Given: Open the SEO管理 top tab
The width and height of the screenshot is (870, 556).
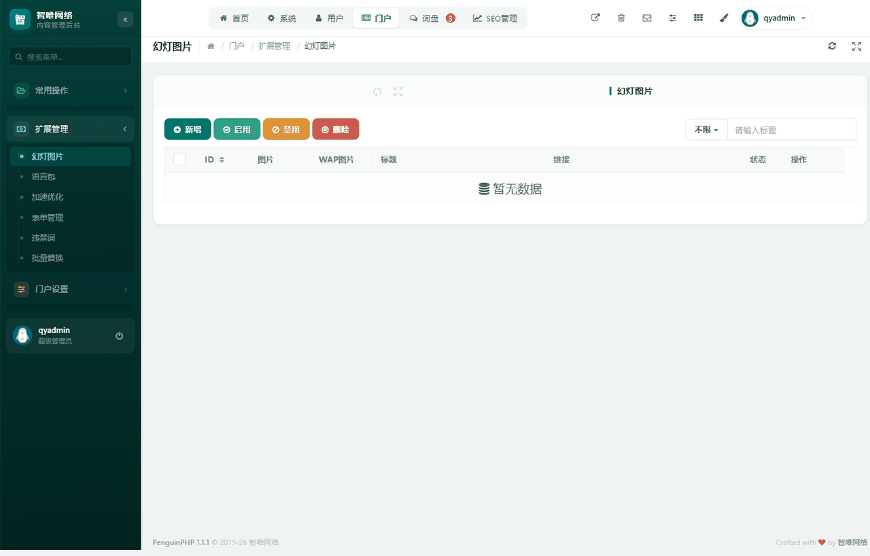Looking at the screenshot, I should [495, 18].
